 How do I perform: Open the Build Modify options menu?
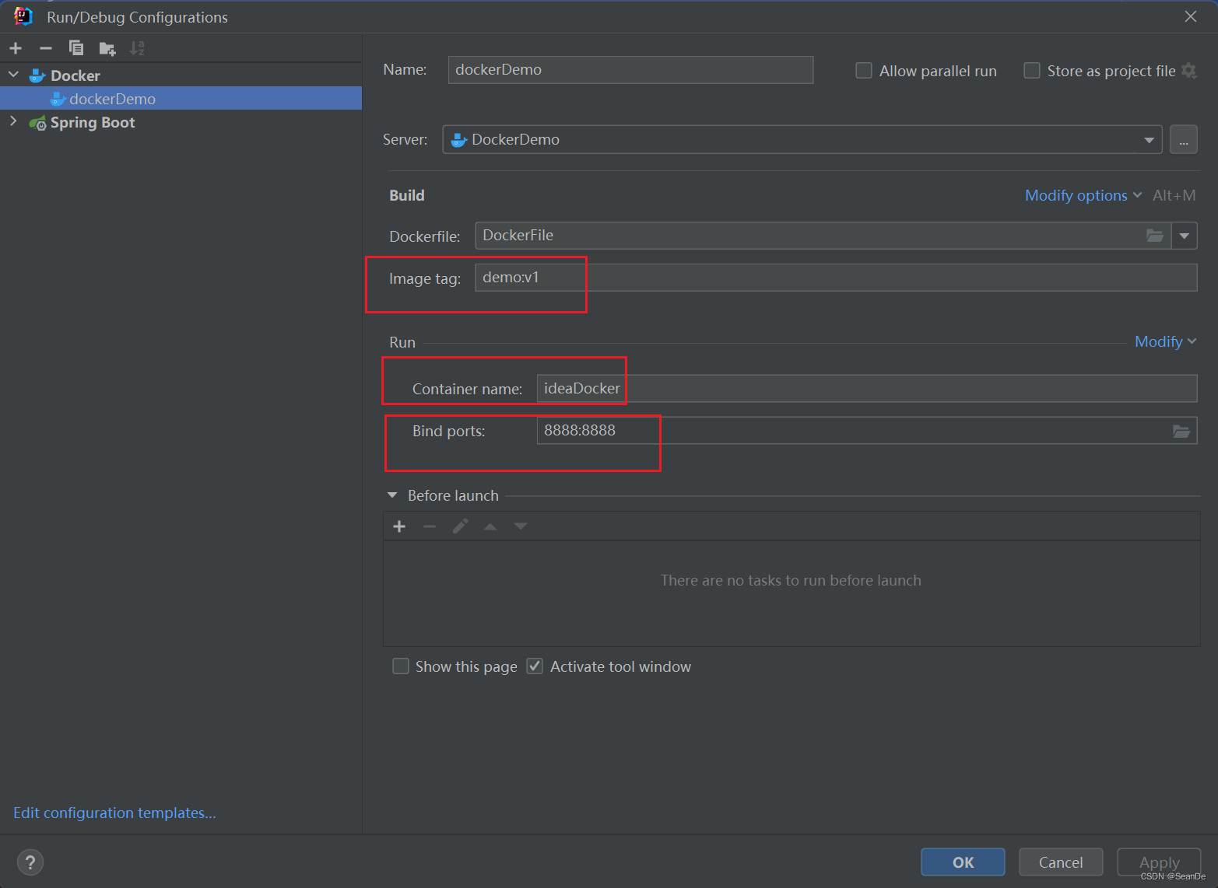pyautogui.click(x=1083, y=195)
